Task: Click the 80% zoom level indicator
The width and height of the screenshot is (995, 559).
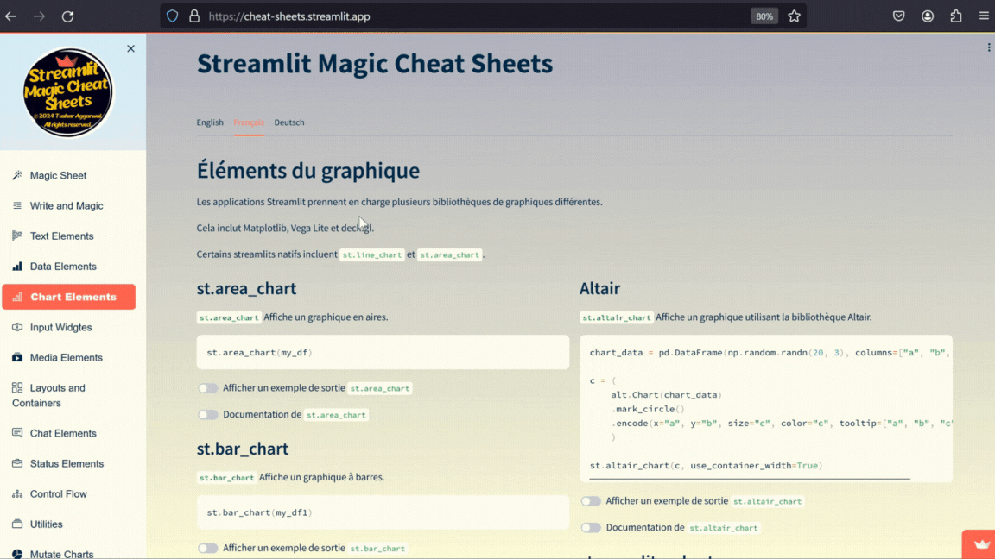Action: (x=764, y=16)
